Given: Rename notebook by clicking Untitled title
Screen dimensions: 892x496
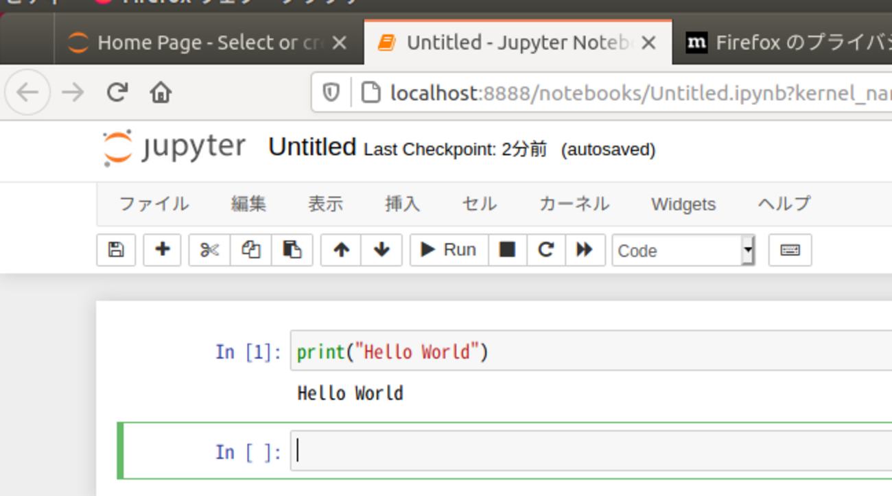Looking at the screenshot, I should pyautogui.click(x=312, y=147).
